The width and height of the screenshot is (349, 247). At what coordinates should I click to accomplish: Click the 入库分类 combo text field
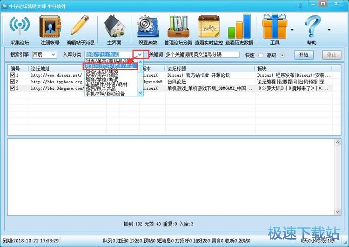(110, 54)
